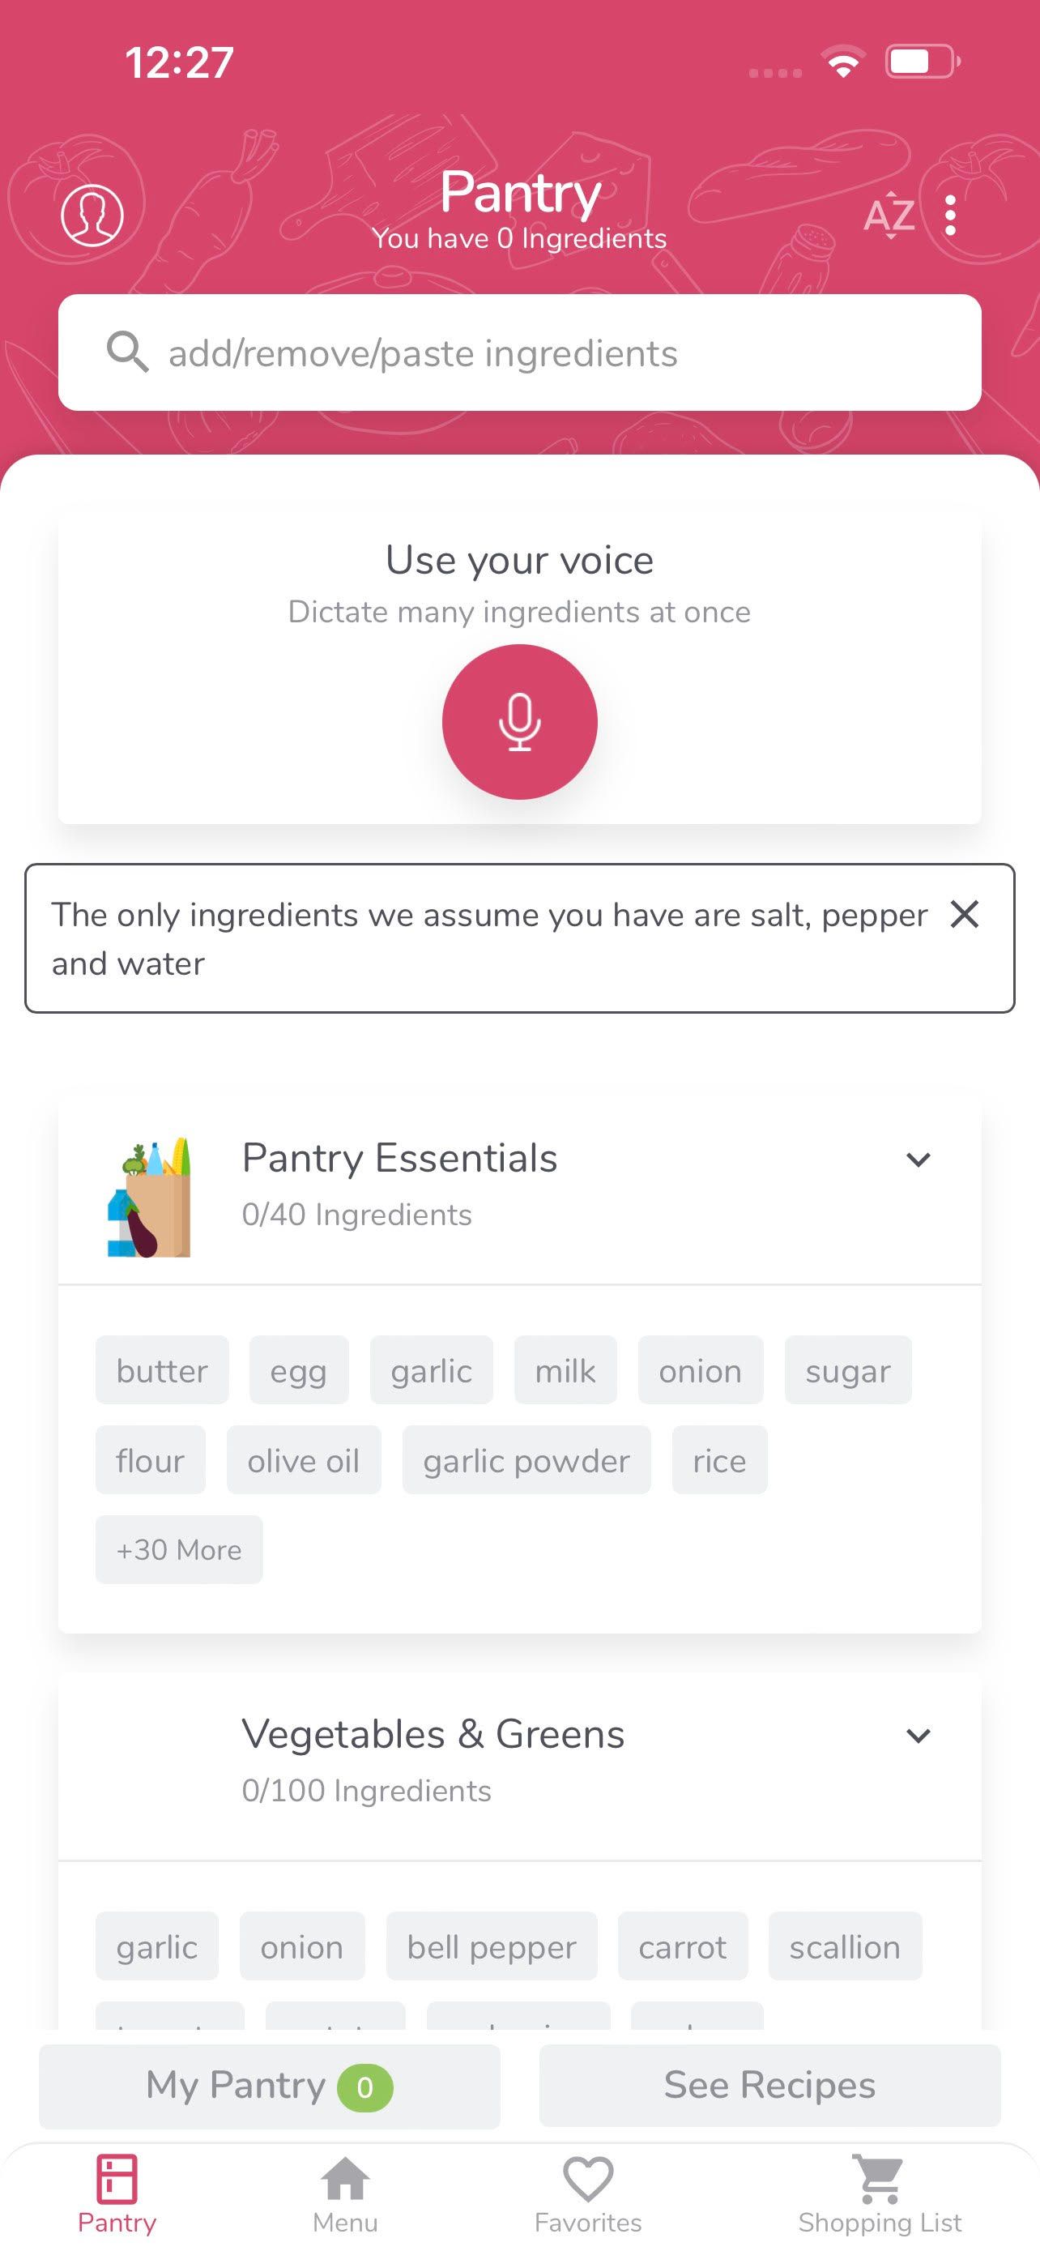Collapse the Pantry Essentials section
The height and width of the screenshot is (2251, 1040).
(919, 1160)
